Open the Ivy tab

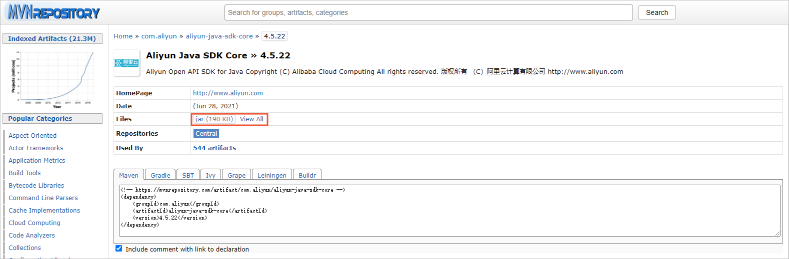point(210,175)
